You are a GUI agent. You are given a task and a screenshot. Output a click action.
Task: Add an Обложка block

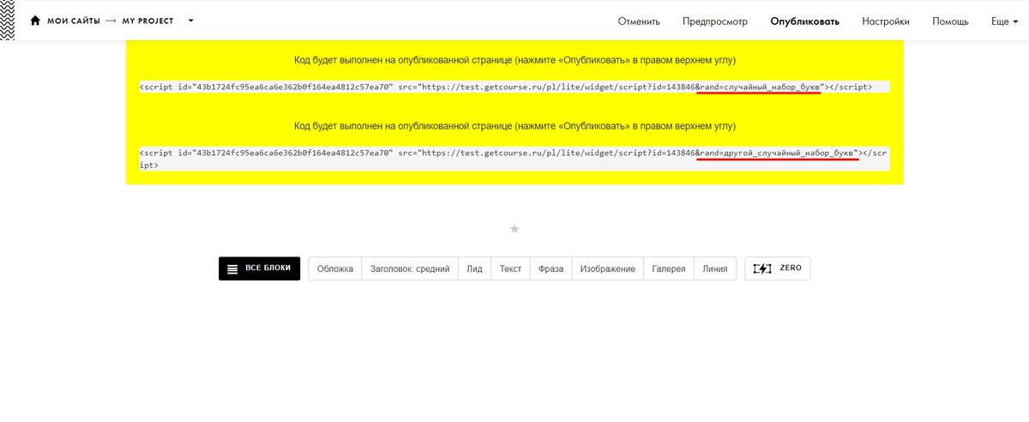335,268
